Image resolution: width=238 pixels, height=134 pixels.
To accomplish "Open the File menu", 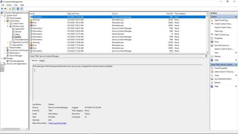I will [x=3, y=5].
